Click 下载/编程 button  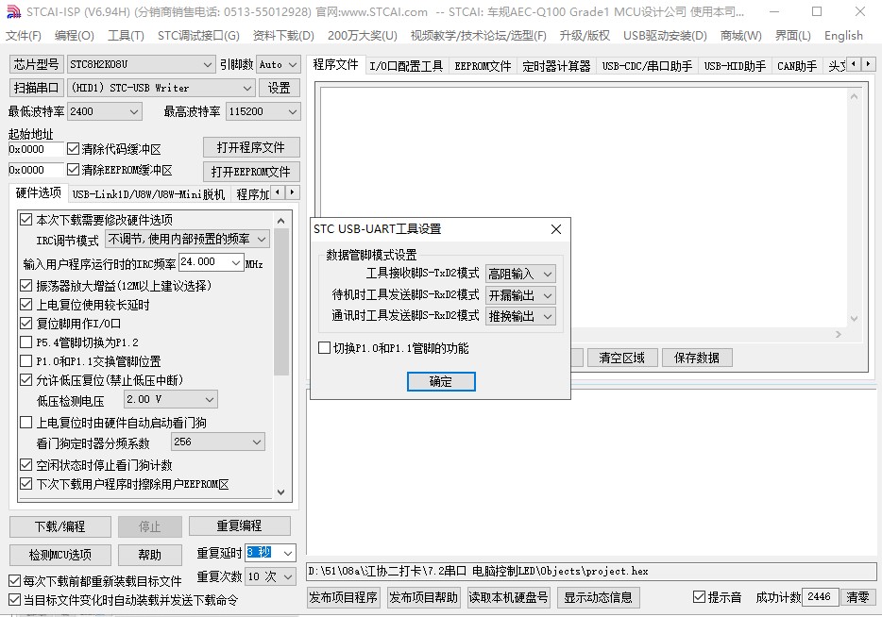click(60, 526)
